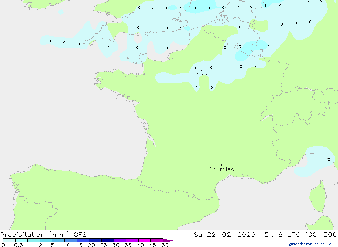Click the legend arrow tip above 50
The width and height of the screenshot is (338, 247).
tap(169, 240)
